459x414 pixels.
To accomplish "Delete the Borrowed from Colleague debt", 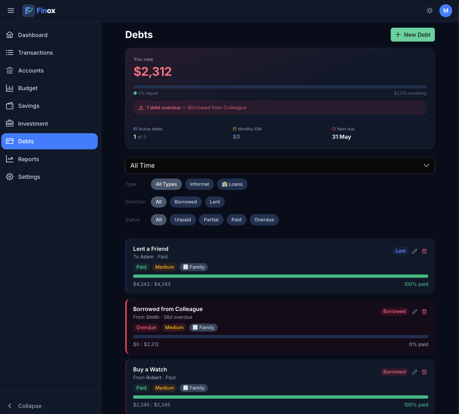I will (424, 312).
